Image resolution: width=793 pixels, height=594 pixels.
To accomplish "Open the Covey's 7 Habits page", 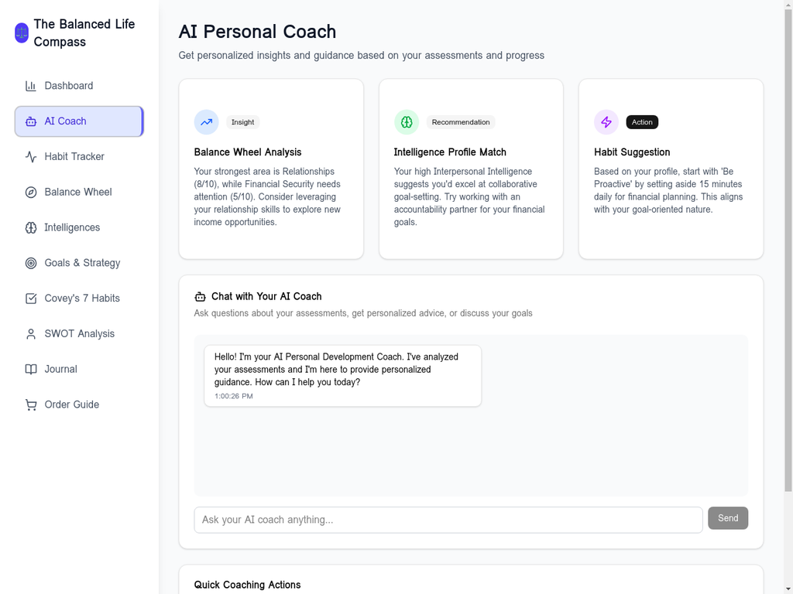I will 81,298.
